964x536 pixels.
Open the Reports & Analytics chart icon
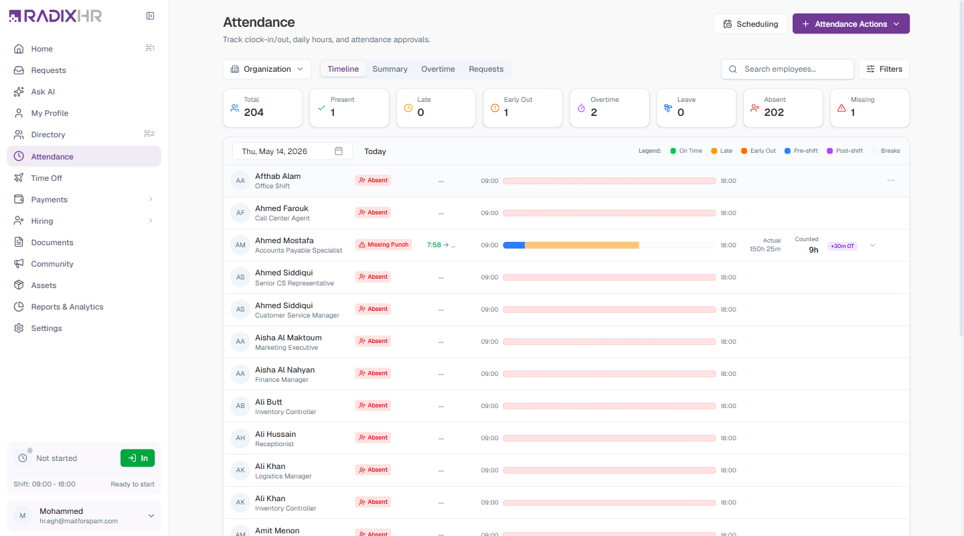(19, 307)
